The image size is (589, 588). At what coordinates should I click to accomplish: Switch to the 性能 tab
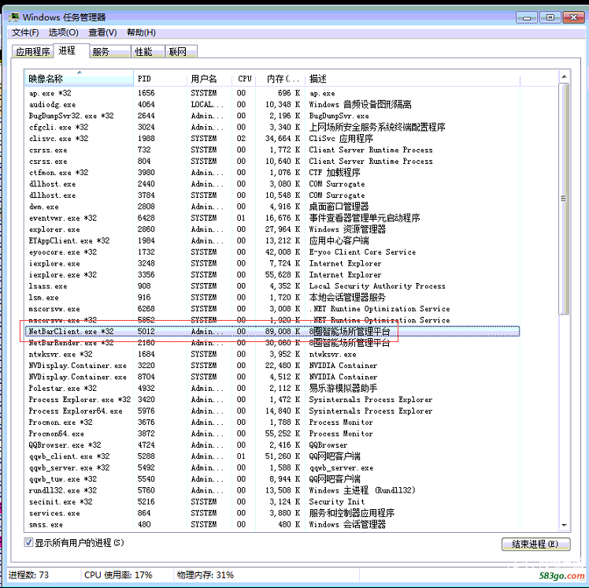[x=148, y=51]
